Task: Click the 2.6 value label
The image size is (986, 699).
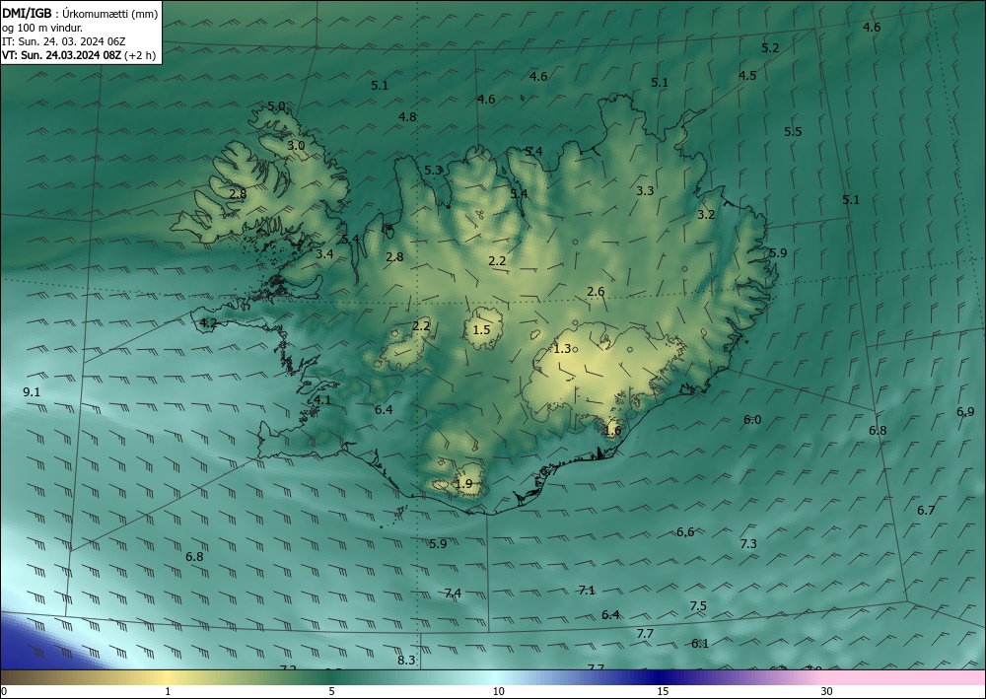Action: coord(596,291)
